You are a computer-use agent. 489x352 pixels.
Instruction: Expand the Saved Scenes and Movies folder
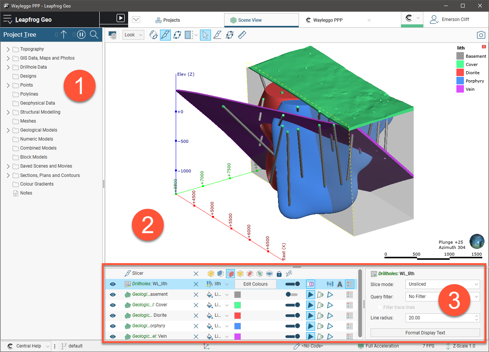click(8, 166)
